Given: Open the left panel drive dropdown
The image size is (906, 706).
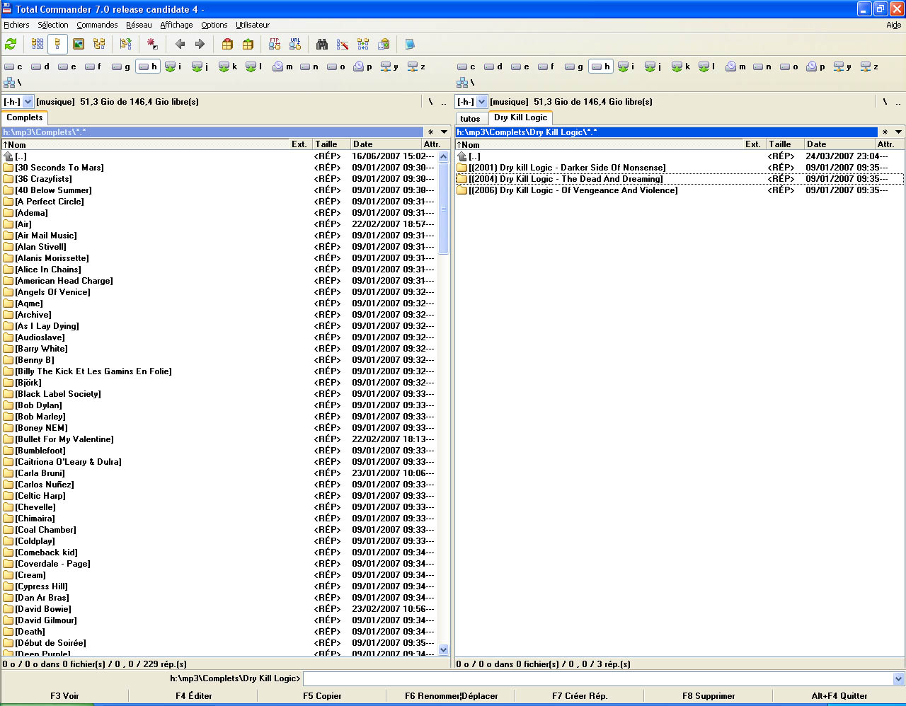Looking at the screenshot, I should [x=28, y=102].
